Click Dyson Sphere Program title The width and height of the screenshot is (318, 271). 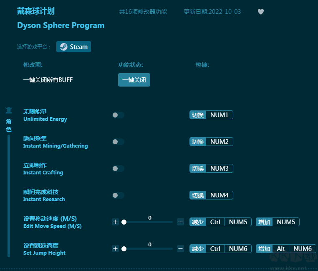click(61, 26)
